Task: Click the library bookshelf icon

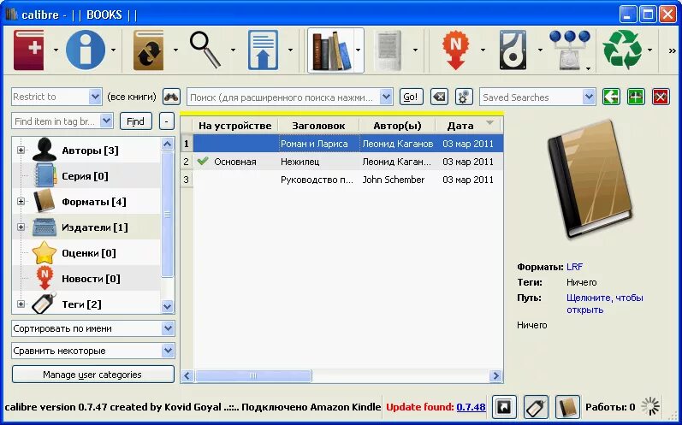Action: pos(331,50)
